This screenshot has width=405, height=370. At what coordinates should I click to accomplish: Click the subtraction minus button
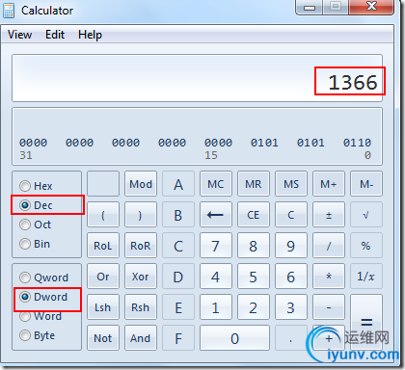click(x=329, y=307)
